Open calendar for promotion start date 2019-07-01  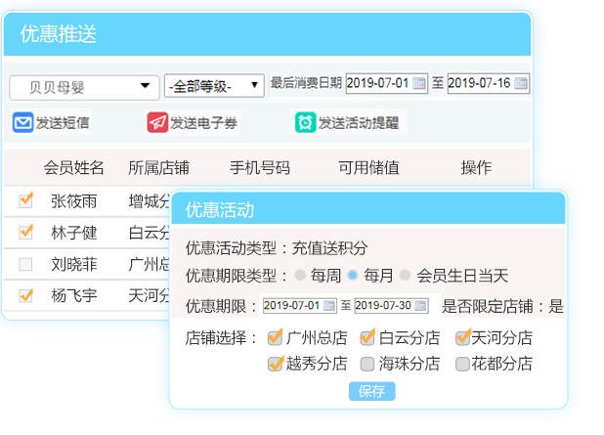329,306
